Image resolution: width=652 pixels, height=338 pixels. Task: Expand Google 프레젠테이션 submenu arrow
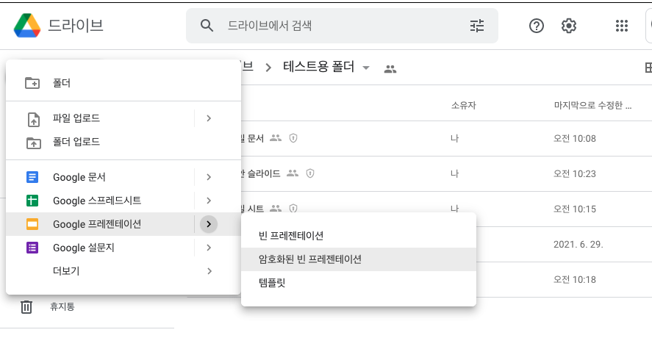209,224
